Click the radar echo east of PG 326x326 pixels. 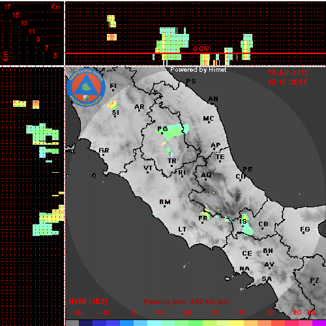(x=175, y=132)
